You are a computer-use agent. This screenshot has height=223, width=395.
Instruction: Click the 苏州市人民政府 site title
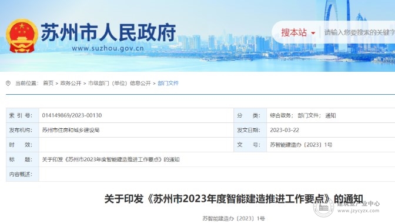(108, 32)
